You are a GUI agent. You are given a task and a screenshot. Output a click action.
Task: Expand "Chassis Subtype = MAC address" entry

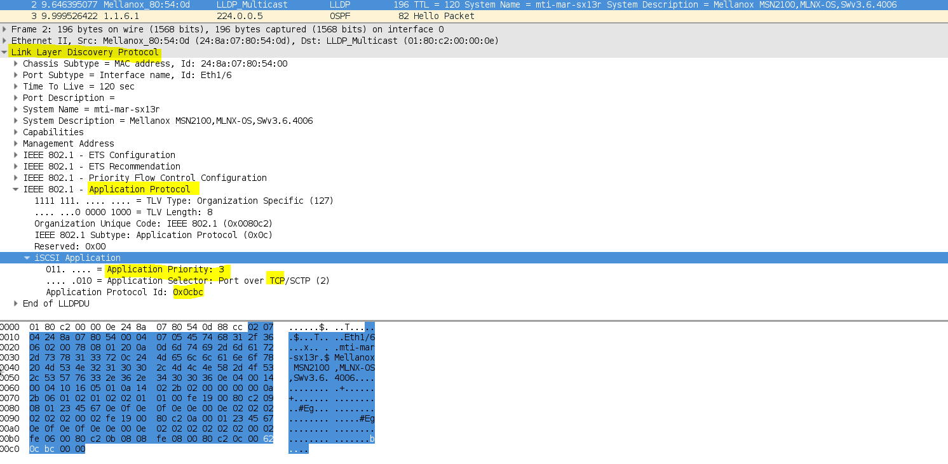tap(15, 63)
